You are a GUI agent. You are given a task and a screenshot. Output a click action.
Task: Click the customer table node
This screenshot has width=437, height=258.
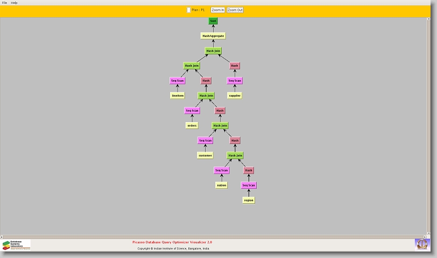[x=205, y=155]
